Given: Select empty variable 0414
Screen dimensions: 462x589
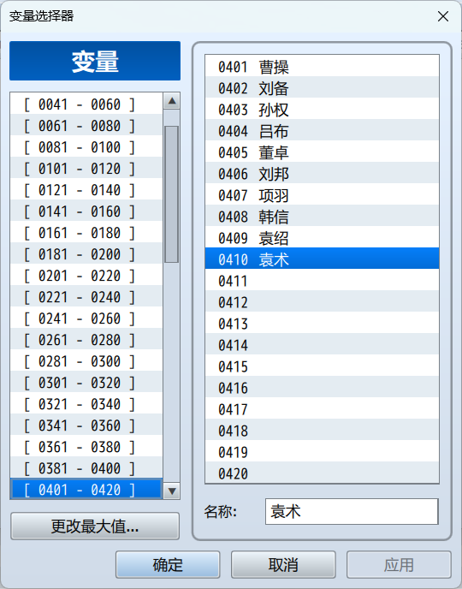Looking at the screenshot, I should 322,345.
